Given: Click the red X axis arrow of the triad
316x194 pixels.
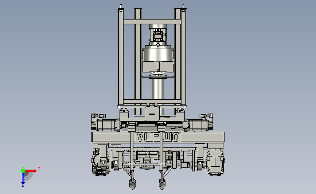Looking at the screenshot, I should pyautogui.click(x=31, y=171).
